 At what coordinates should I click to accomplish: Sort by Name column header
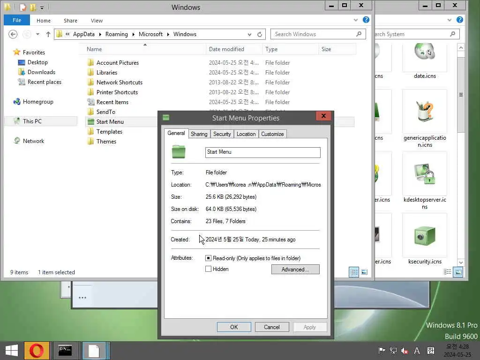pyautogui.click(x=142, y=49)
